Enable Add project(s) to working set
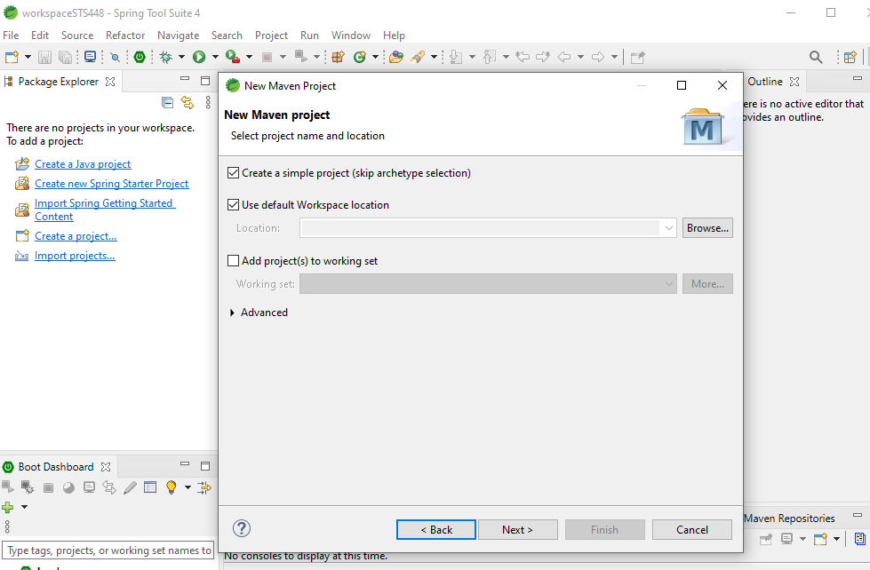The height and width of the screenshot is (570, 870). pyautogui.click(x=233, y=260)
